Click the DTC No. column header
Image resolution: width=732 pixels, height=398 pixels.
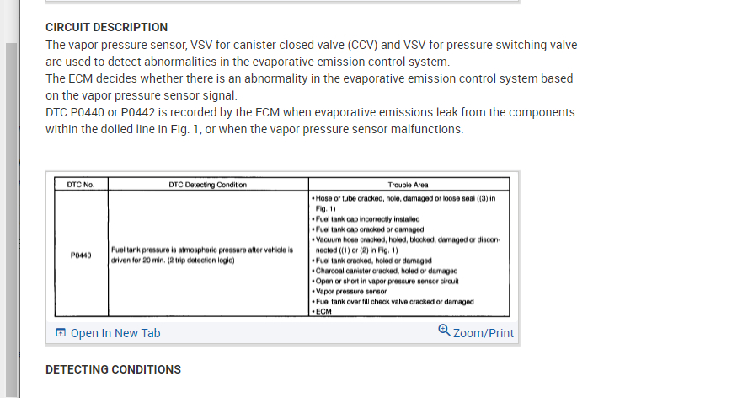(82, 184)
